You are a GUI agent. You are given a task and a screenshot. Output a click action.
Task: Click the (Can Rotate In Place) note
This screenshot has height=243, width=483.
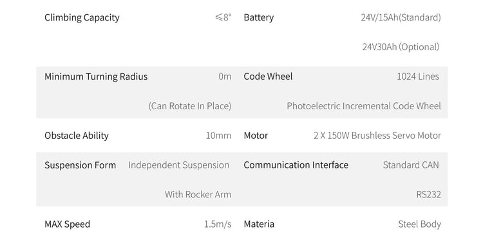[190, 106]
